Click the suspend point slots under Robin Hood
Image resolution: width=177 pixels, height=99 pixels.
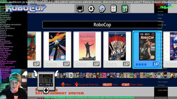[81, 65]
